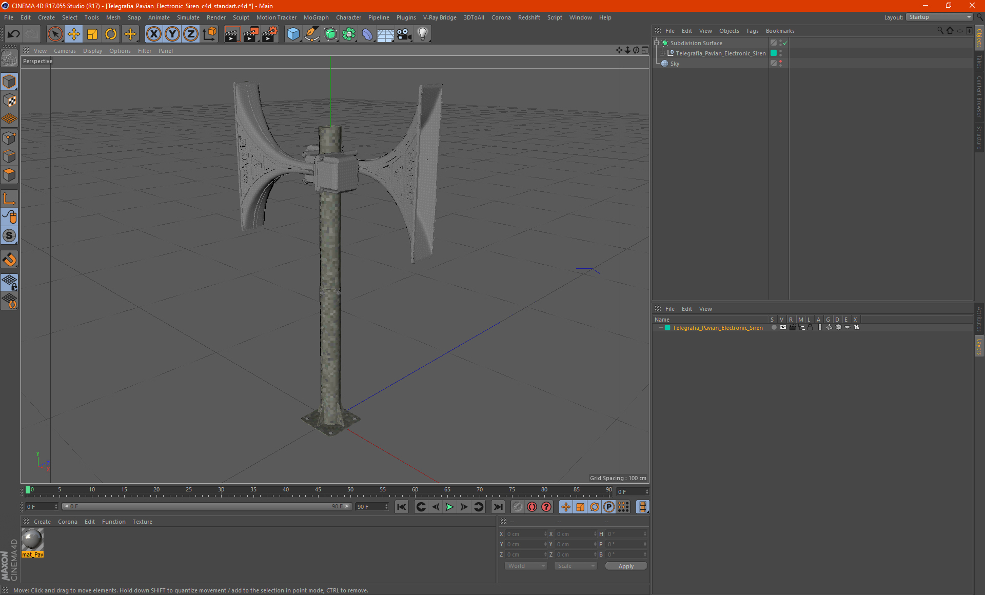The height and width of the screenshot is (595, 985).
Task: Open Object Manager Tags menu
Action: (x=752, y=31)
